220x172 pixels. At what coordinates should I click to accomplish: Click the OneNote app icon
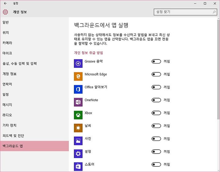click(78, 102)
